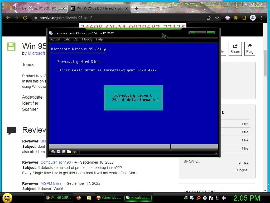Image resolution: width=270 pixels, height=203 pixels.
Task: Toggle the Chrome side panel icon
Action: point(244,18)
